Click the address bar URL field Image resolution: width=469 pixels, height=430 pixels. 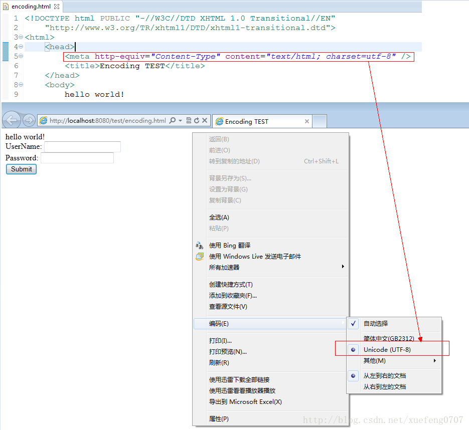108,120
